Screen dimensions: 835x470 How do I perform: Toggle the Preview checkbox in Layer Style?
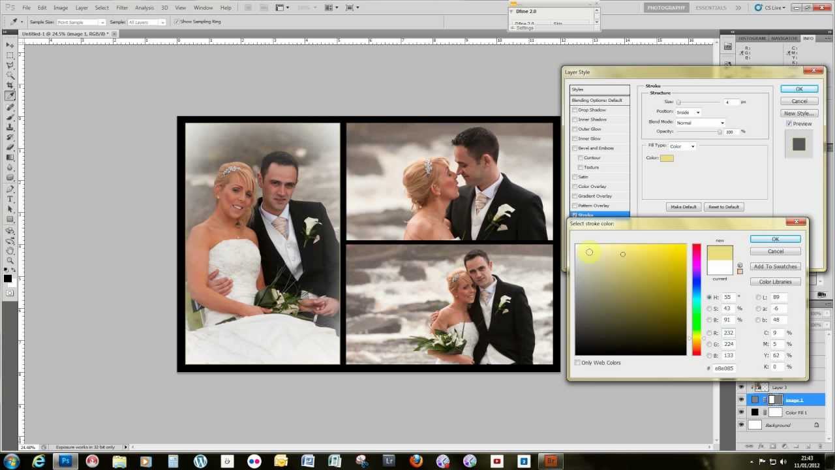click(789, 123)
